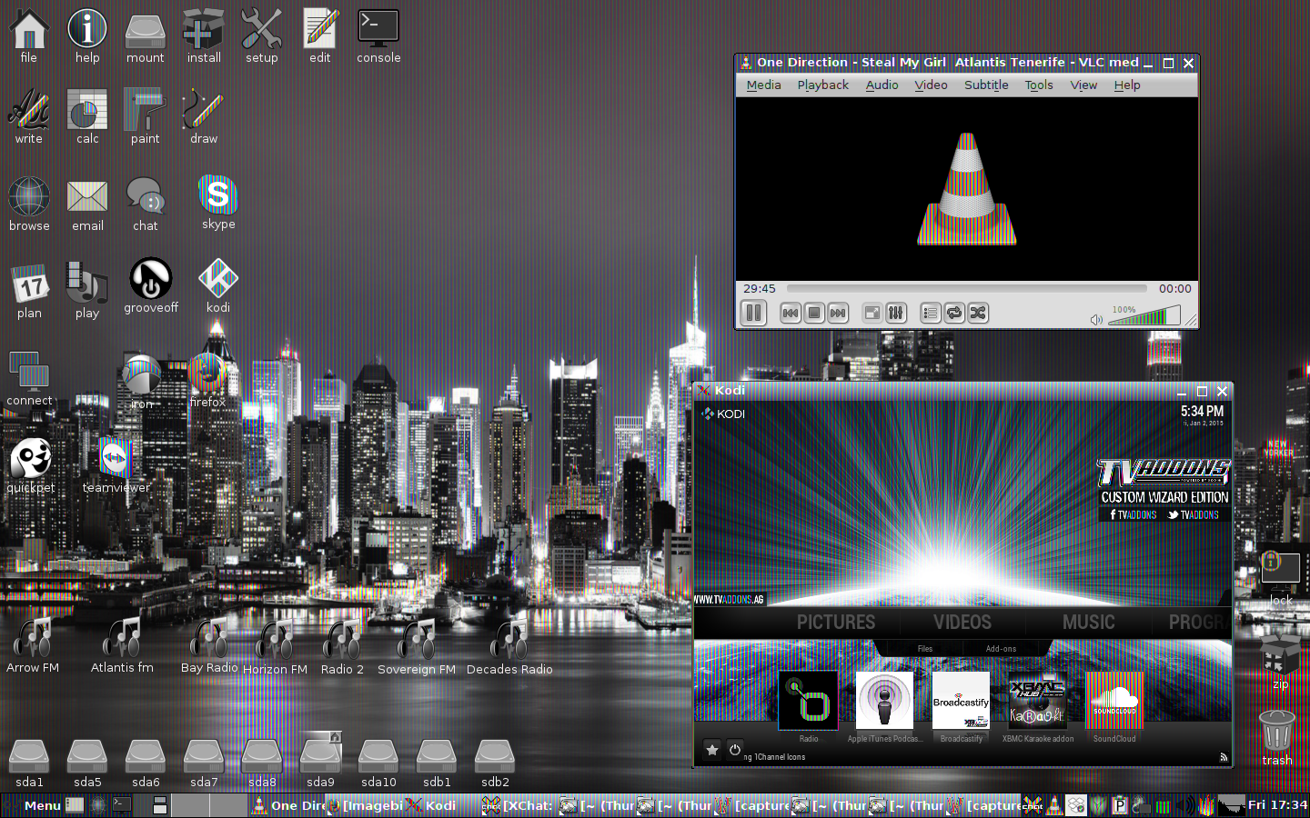
Task: Pause playback in VLC
Action: 753,313
